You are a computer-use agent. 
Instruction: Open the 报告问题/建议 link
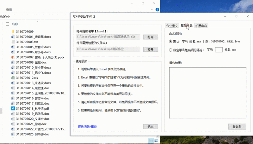(x=87, y=127)
